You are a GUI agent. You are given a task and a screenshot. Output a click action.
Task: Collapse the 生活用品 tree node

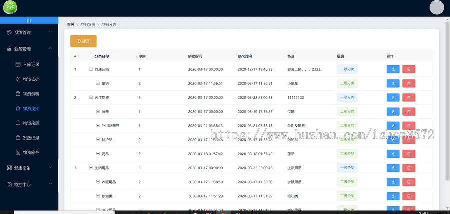click(x=91, y=168)
